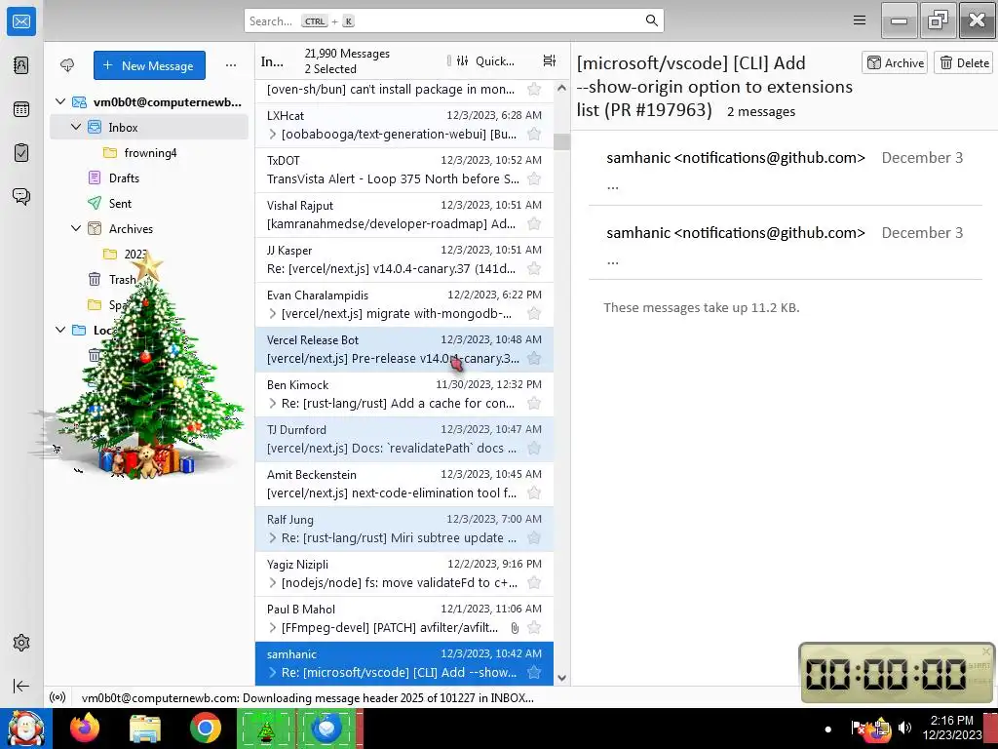Click the volume speaker tray icon
This screenshot has width=998, height=749.
pyautogui.click(x=904, y=728)
